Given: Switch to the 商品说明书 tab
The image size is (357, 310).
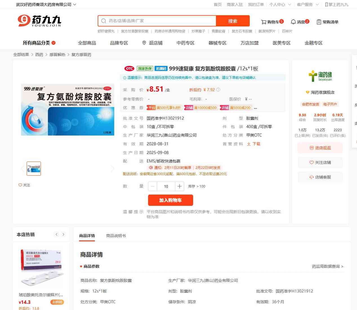Looking at the screenshot, I should point(116,236).
